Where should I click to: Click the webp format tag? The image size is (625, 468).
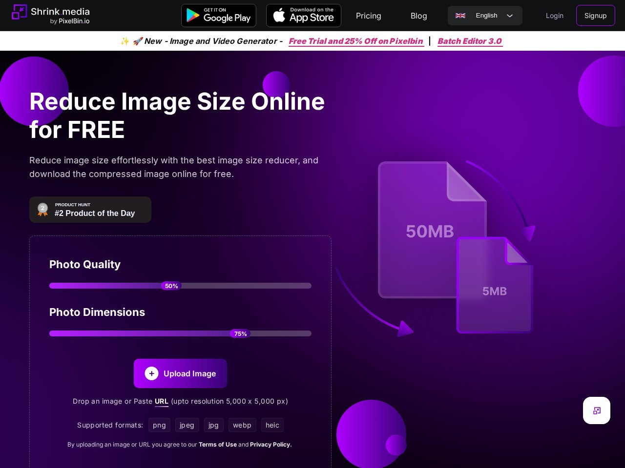[x=242, y=425]
